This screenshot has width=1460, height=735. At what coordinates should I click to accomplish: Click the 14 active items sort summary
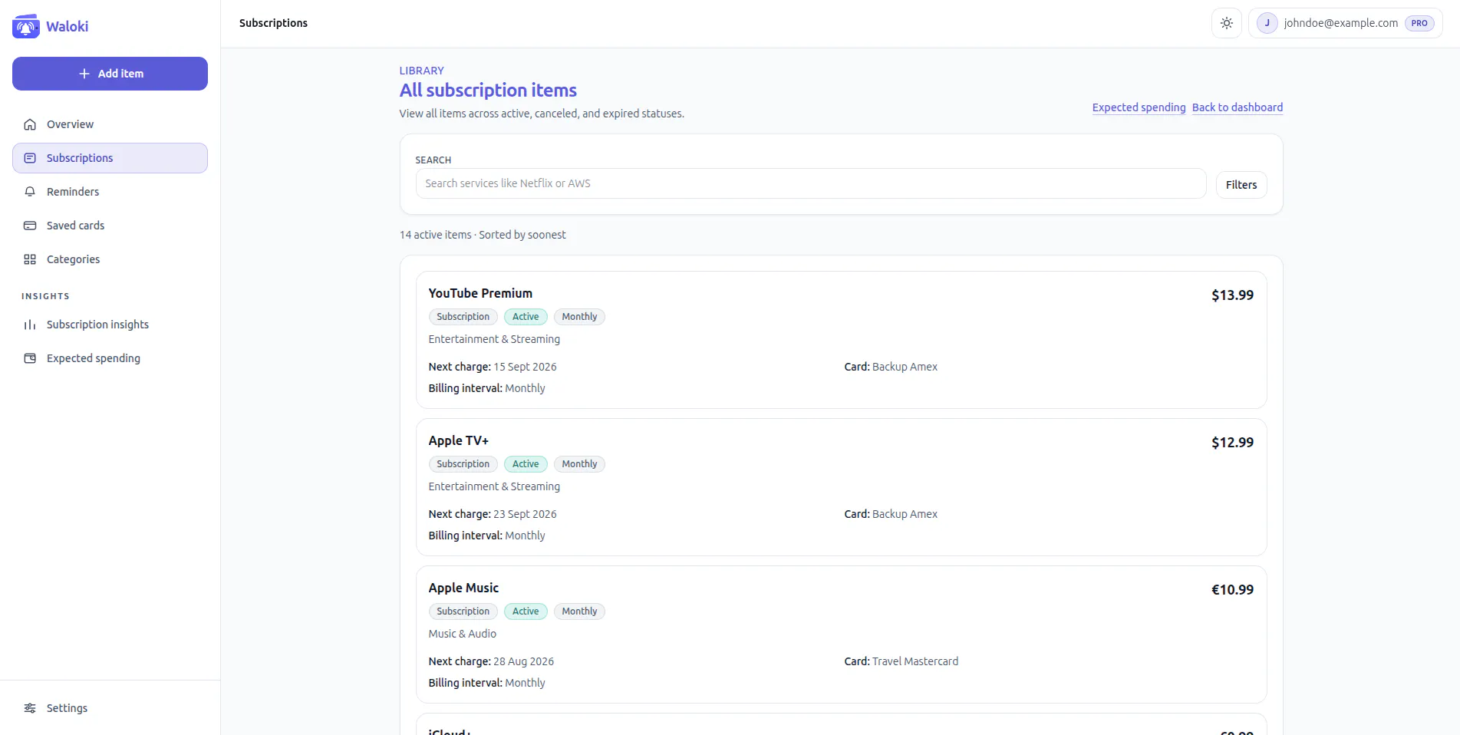point(483,235)
